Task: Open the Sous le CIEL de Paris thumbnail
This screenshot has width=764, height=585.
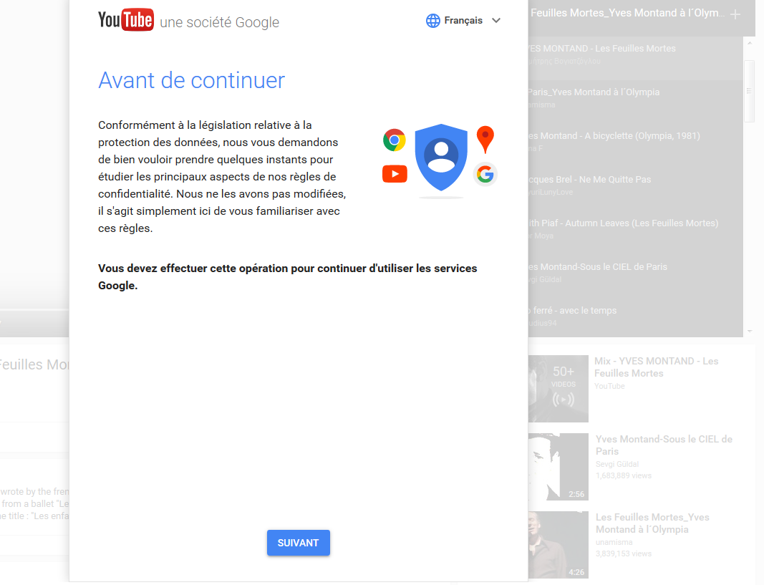Action: coord(559,467)
